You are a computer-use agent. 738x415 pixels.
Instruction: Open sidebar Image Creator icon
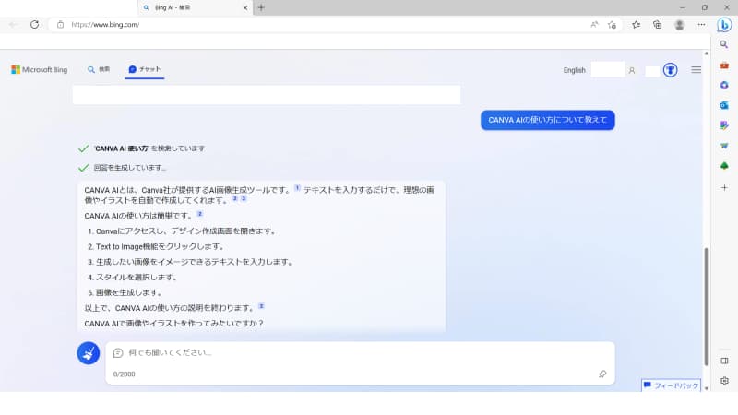(x=724, y=125)
